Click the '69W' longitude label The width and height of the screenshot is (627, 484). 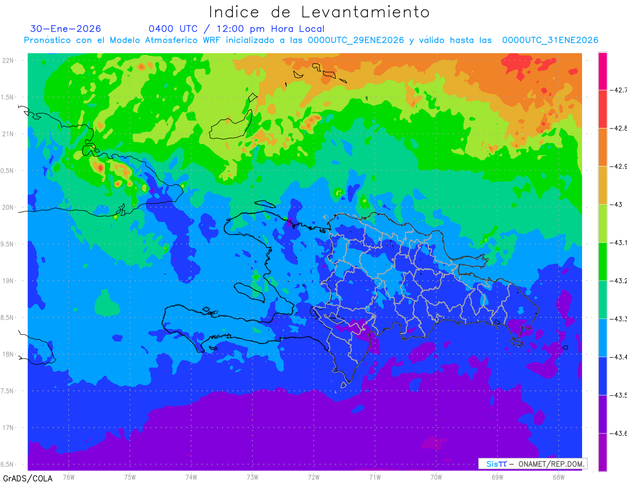point(497,477)
